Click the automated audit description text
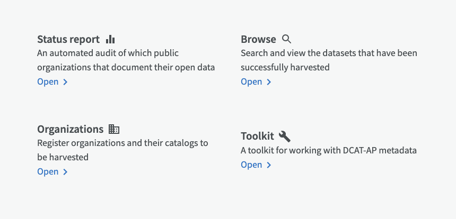Screen dimensions: 456x219 point(126,60)
